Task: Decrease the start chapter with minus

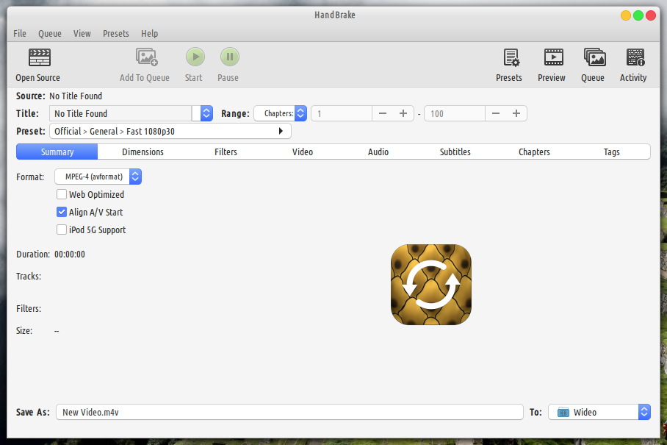Action: click(x=383, y=113)
